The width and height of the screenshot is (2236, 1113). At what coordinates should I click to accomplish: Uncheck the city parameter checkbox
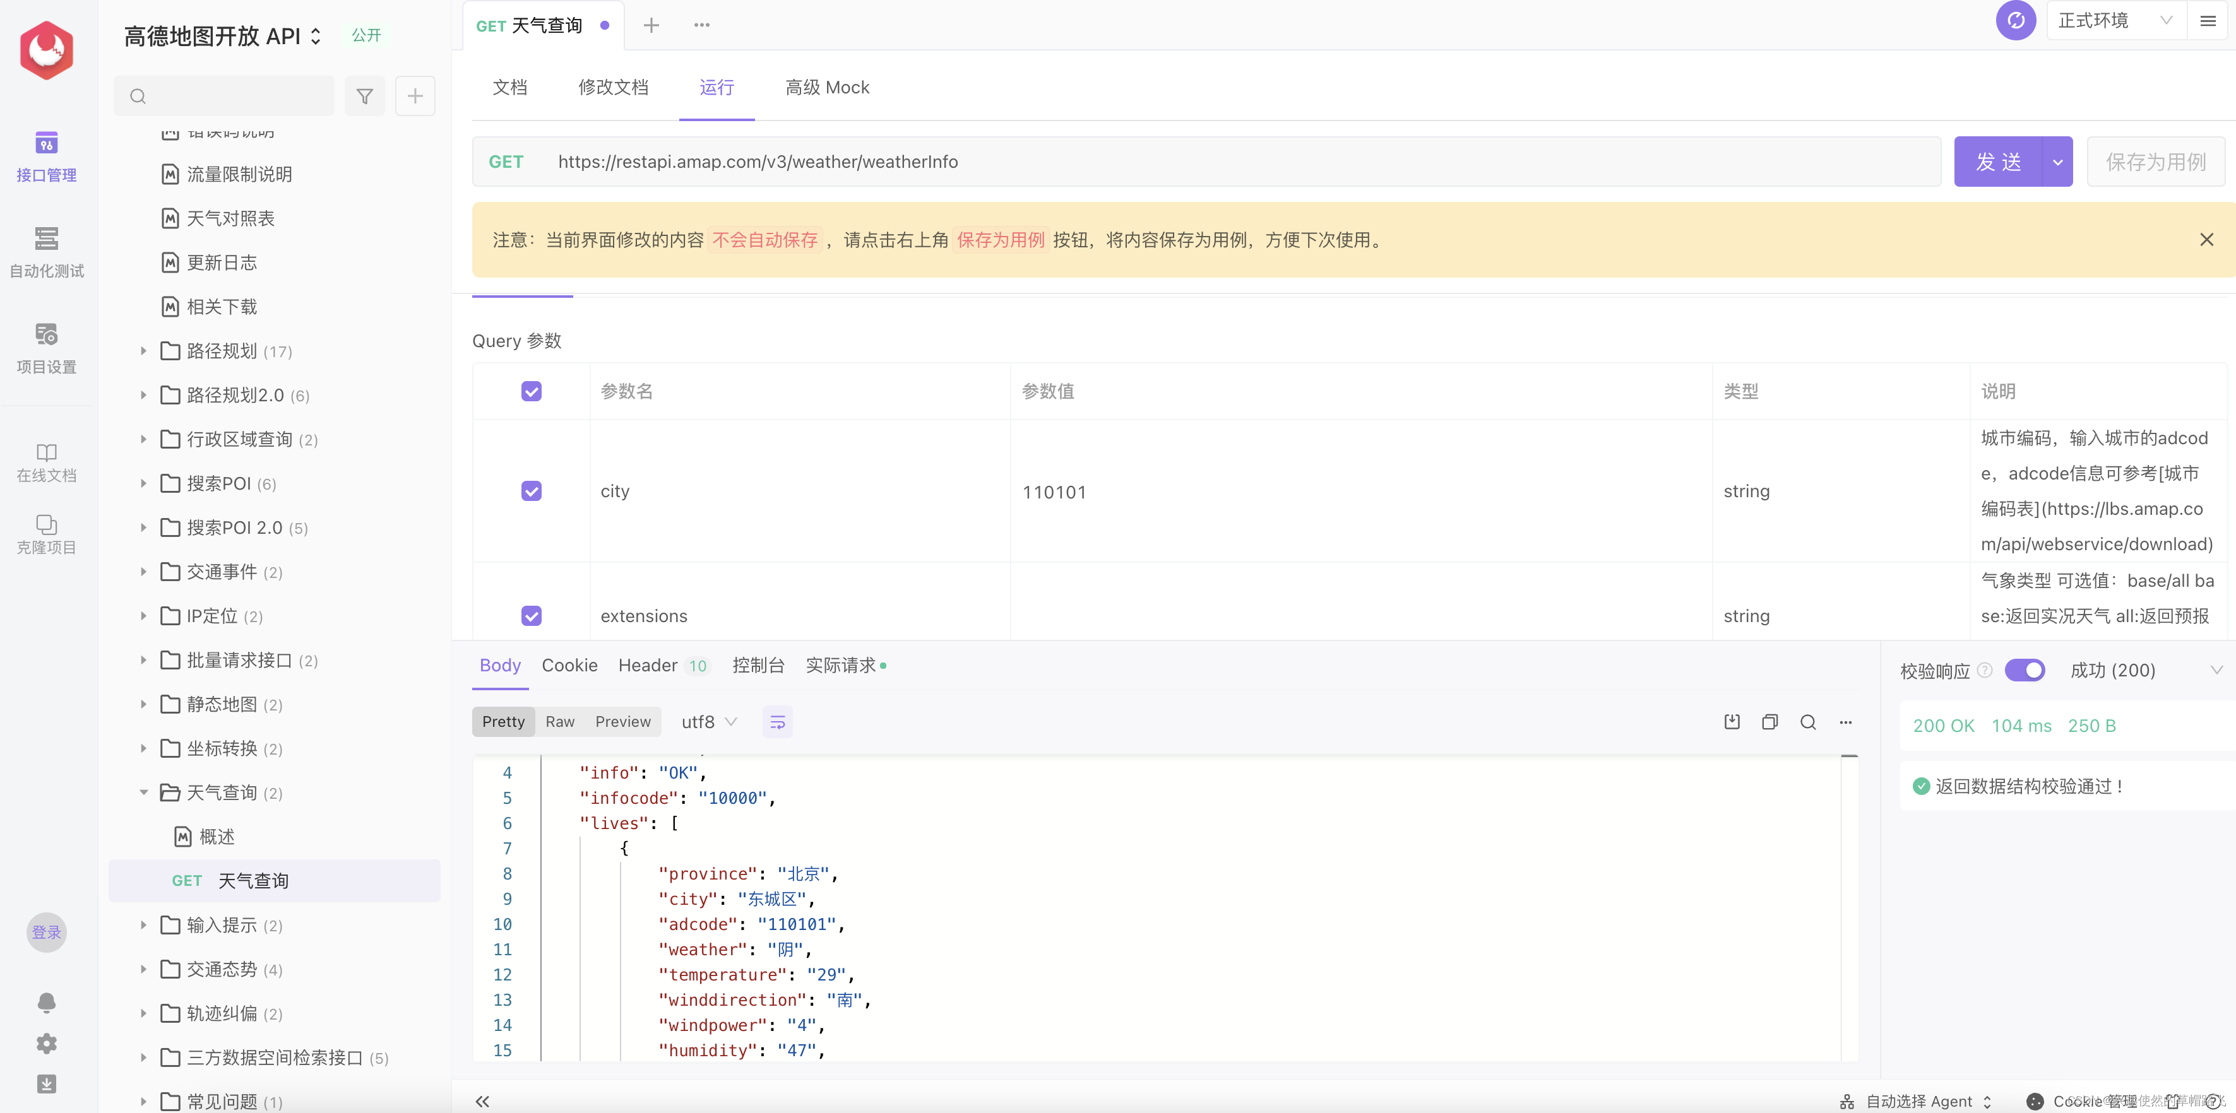point(532,491)
